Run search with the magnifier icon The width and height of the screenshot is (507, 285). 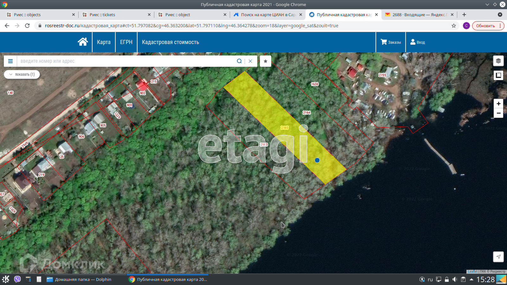[239, 61]
